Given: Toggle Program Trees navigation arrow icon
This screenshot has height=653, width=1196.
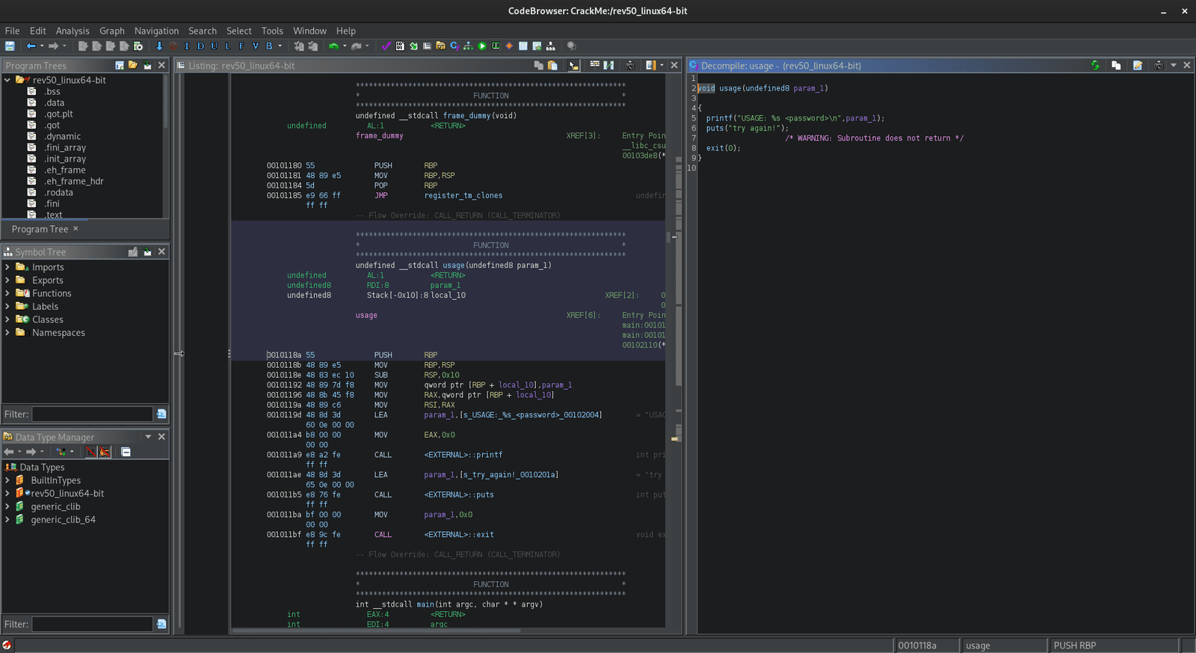Looking at the screenshot, I should pyautogui.click(x=147, y=66).
